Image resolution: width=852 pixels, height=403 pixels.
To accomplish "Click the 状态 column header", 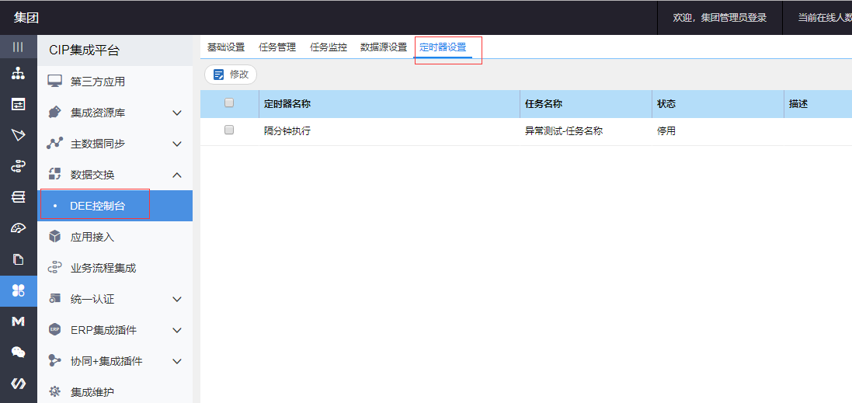I will pyautogui.click(x=666, y=104).
